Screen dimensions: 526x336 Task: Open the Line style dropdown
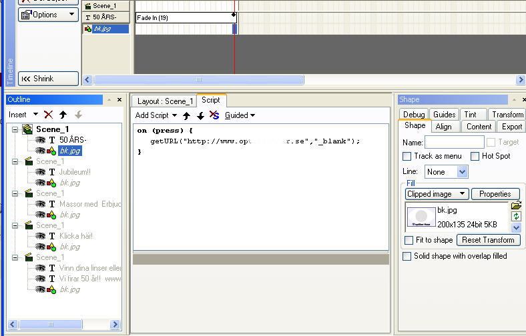pyautogui.click(x=463, y=172)
